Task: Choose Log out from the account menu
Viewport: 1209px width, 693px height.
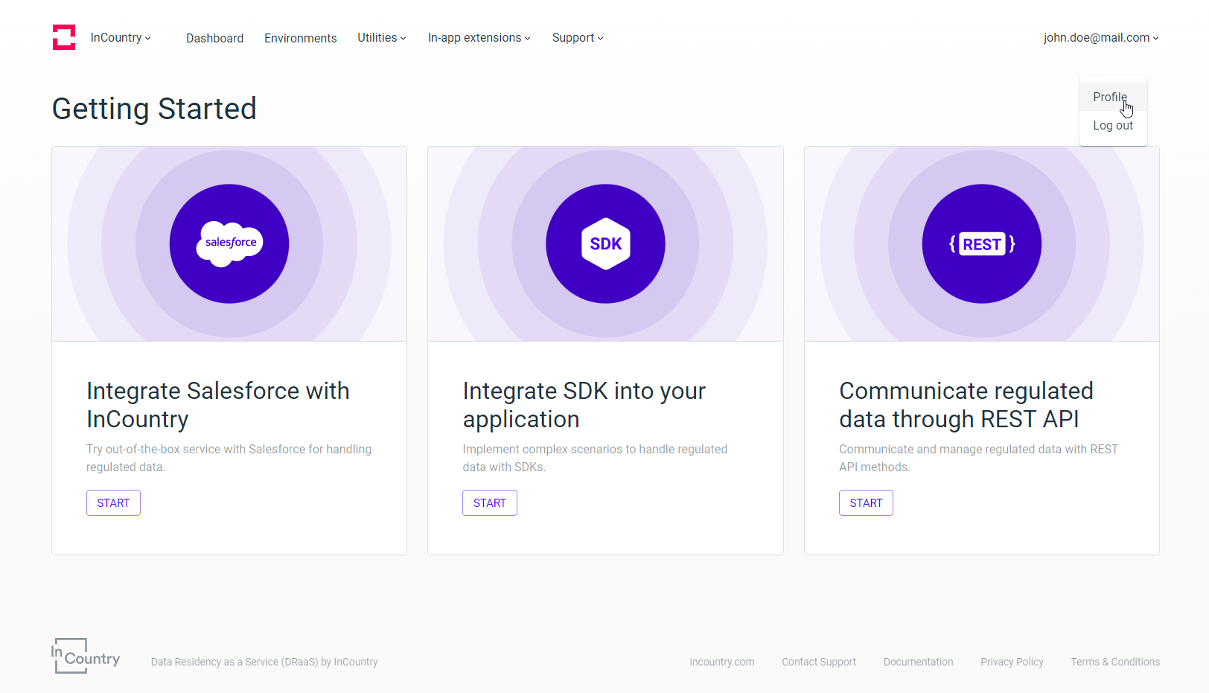Action: [x=1112, y=126]
